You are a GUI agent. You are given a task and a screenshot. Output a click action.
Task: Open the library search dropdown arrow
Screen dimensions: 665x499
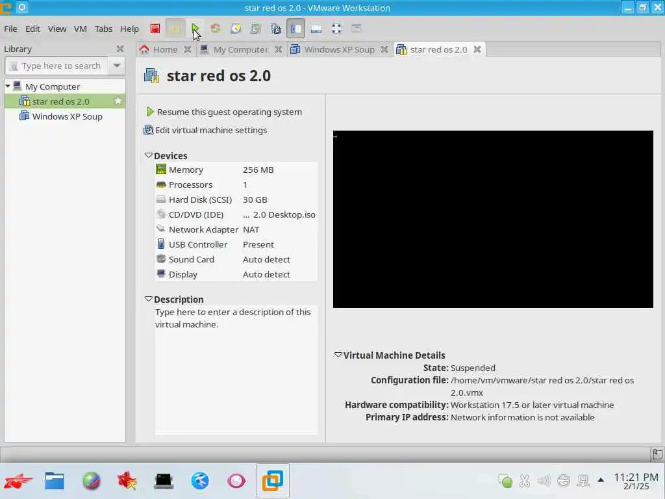[117, 66]
